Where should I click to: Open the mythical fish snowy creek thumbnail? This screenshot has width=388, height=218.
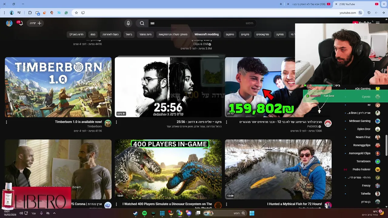click(278, 169)
